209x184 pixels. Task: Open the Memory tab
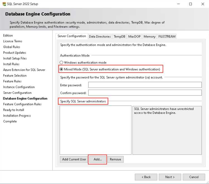(149, 37)
